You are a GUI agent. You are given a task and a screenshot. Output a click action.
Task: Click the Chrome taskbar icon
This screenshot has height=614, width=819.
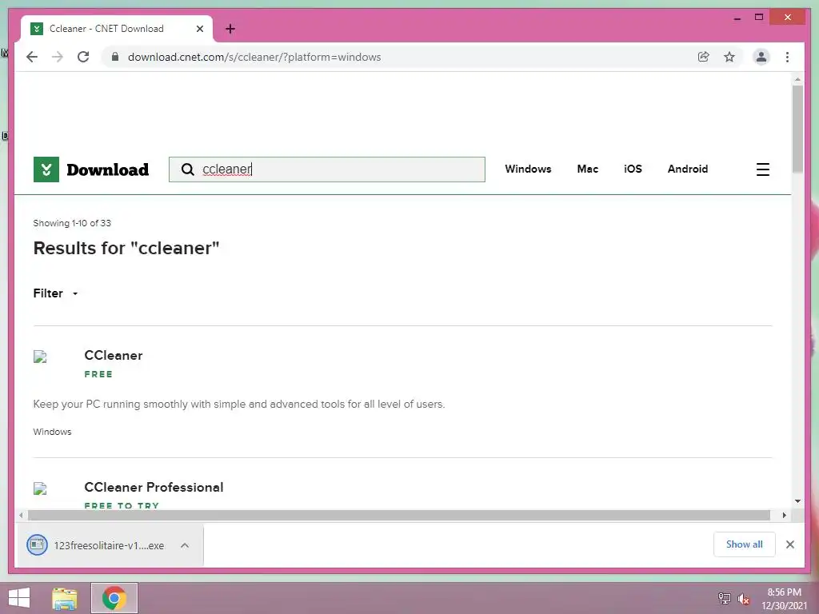tap(114, 598)
